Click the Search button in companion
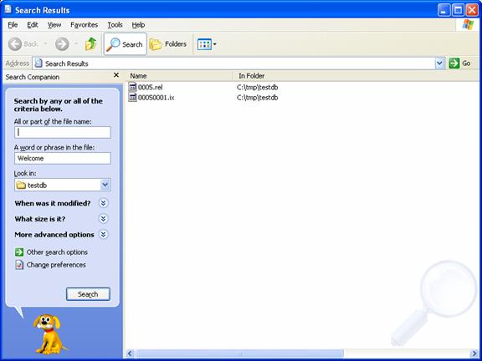The height and width of the screenshot is (361, 482). [88, 294]
